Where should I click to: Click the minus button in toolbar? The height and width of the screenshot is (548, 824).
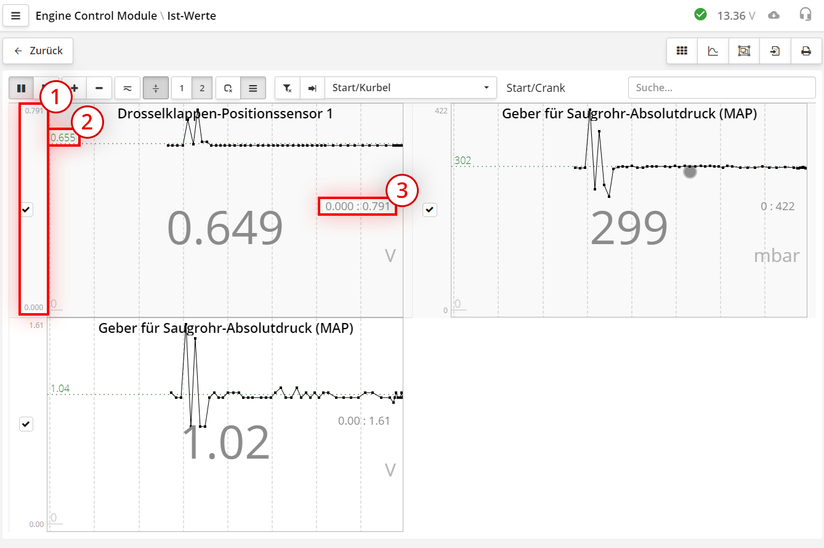coord(99,88)
